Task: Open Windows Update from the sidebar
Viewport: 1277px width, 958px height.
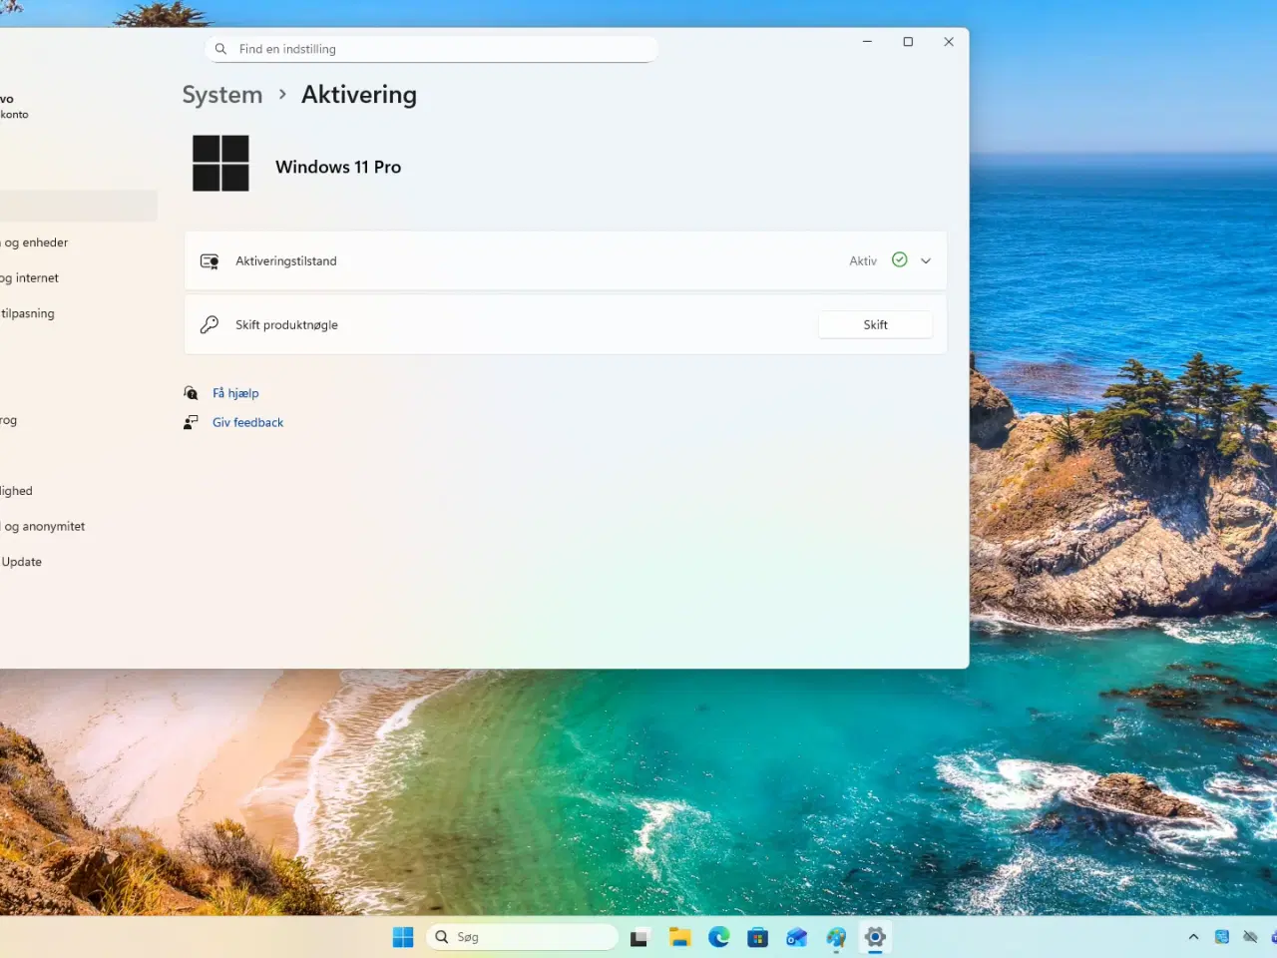Action: (x=21, y=561)
